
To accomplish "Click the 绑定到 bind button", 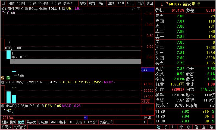I will tap(43, 122).
